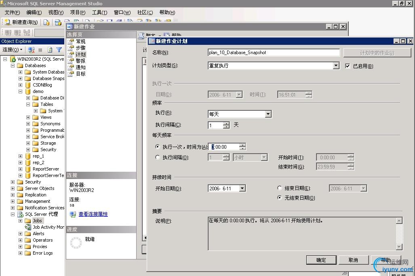415x276 pixels.
Task: Open the 执行 frequency dropdown showing 每天
Action: click(x=268, y=114)
